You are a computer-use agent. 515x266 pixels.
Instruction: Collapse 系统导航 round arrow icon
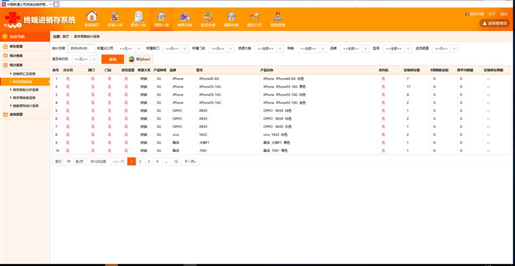[5, 37]
